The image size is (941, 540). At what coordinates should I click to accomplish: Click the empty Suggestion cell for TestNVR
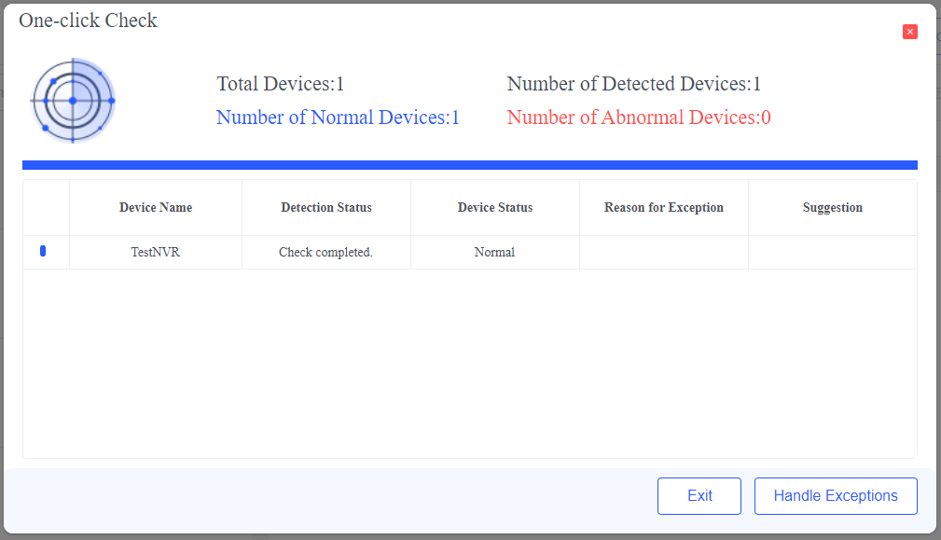click(833, 253)
